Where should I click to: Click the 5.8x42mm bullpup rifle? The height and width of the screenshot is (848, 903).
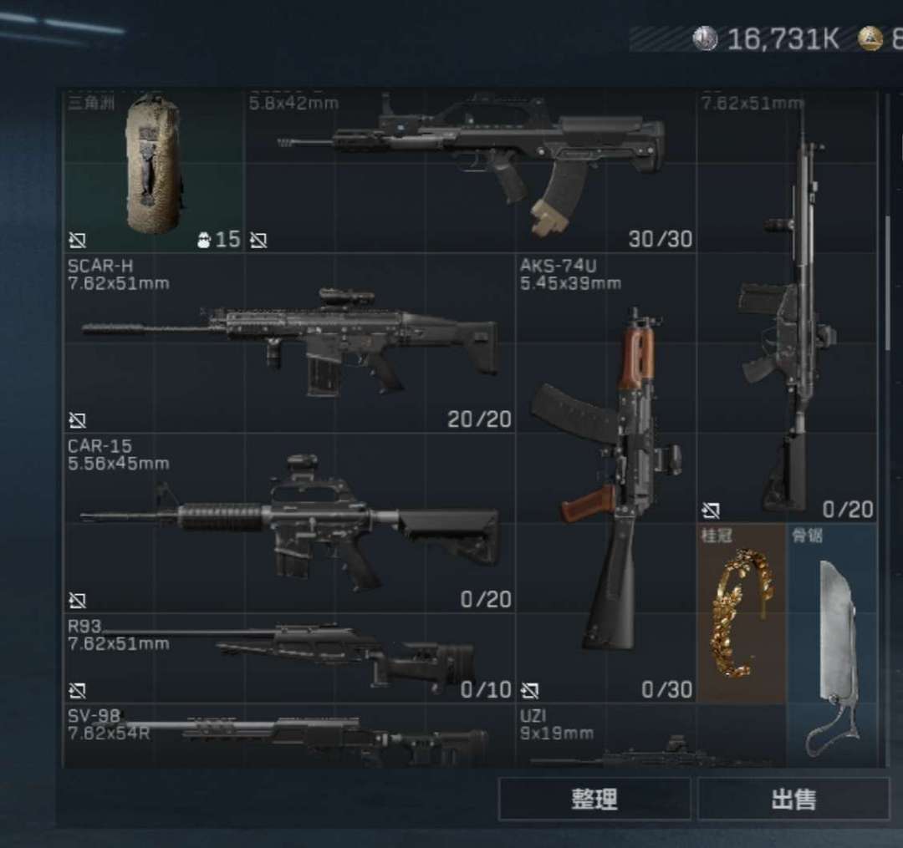tap(470, 170)
